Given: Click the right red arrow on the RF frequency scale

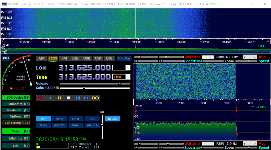Looking at the screenshot, I should [269, 41].
